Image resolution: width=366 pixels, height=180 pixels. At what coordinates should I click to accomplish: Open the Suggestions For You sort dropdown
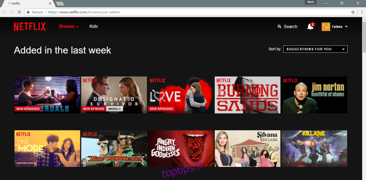pyautogui.click(x=315, y=49)
